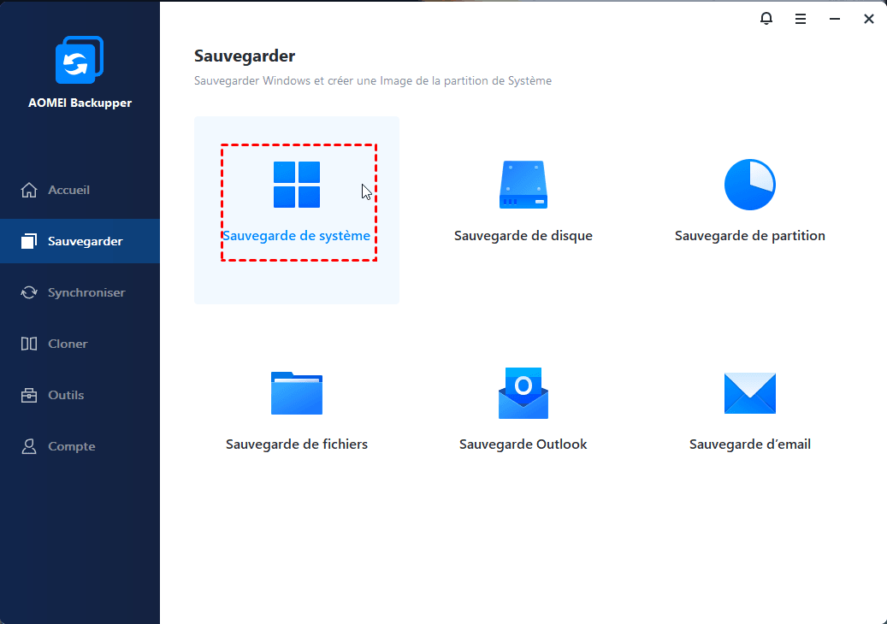
Task: Click the Outils toolbox icon
Action: point(29,395)
